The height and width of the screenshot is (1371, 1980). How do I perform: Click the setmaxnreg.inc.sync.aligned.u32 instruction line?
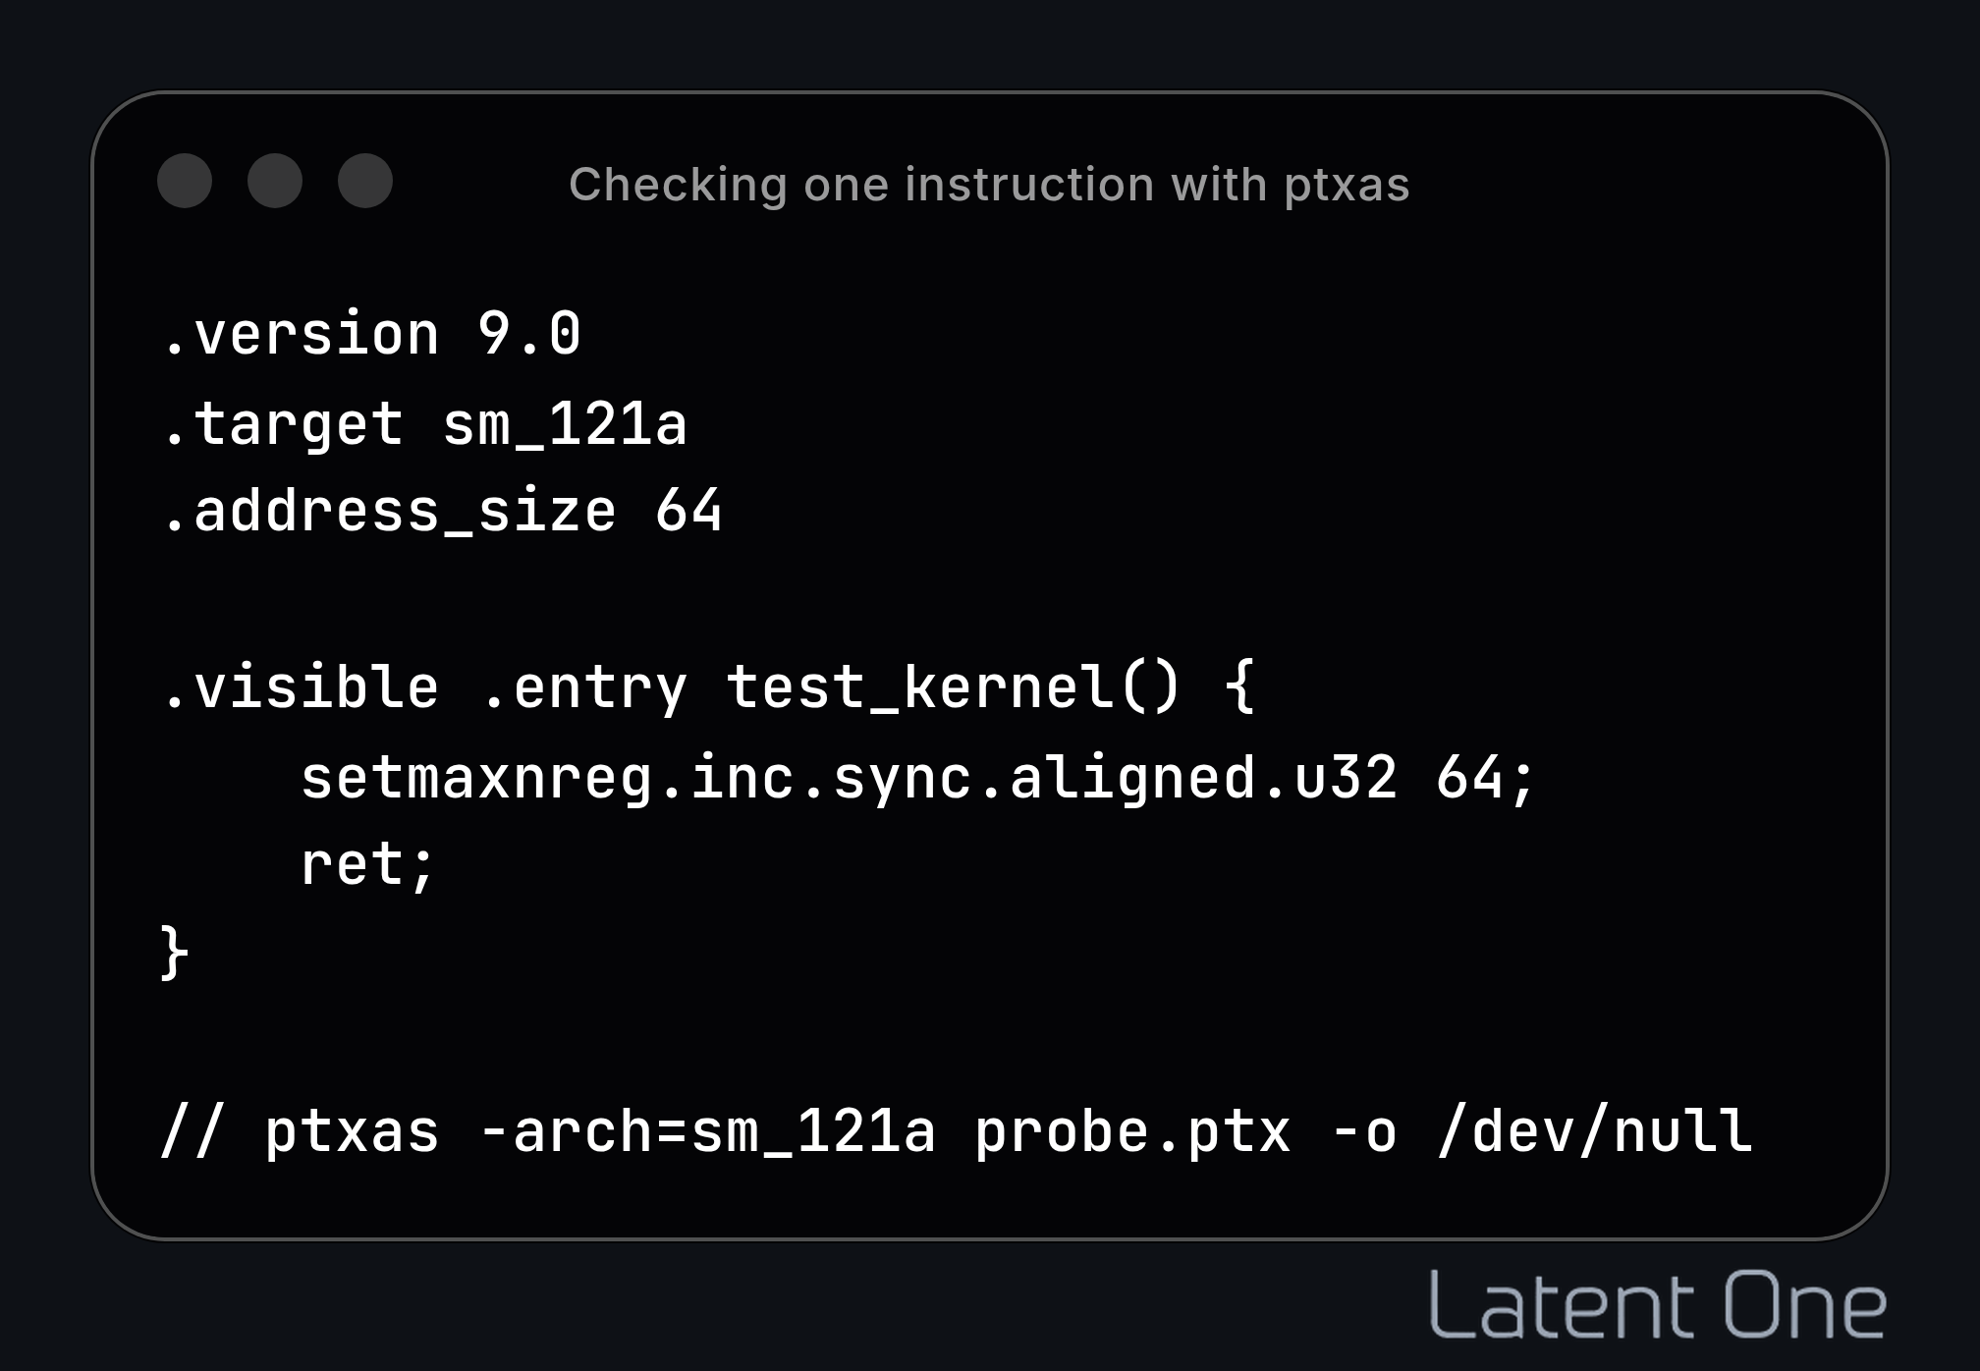click(918, 778)
